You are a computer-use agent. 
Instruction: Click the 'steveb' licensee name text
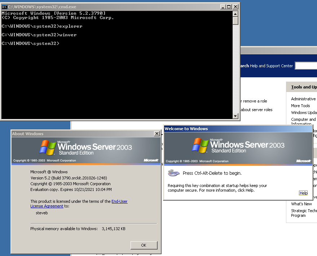41,213
